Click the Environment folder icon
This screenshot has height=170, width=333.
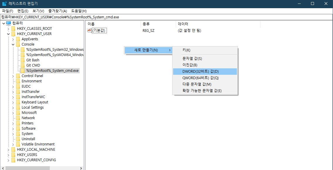tap(18, 81)
